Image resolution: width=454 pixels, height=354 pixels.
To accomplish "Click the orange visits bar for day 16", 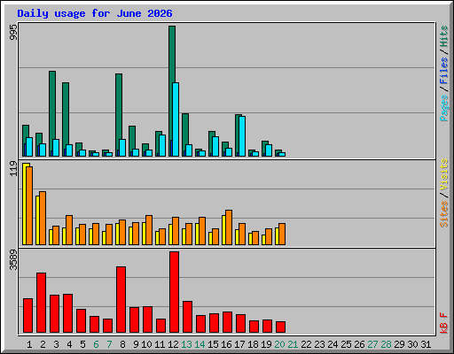I will [229, 227].
